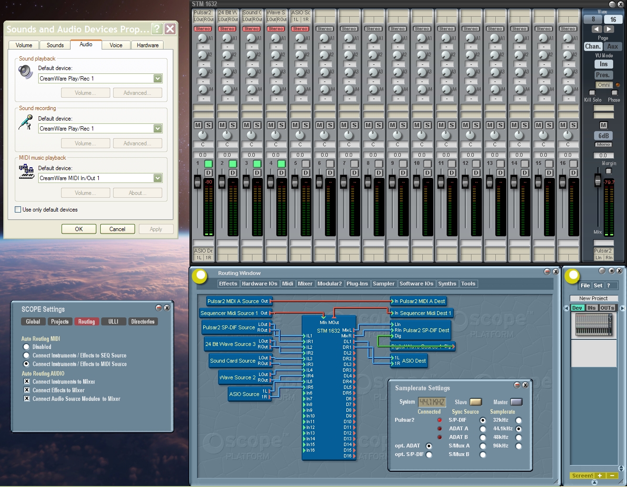The width and height of the screenshot is (627, 487).
Task: Click the D button on channel 2
Action: [x=233, y=172]
